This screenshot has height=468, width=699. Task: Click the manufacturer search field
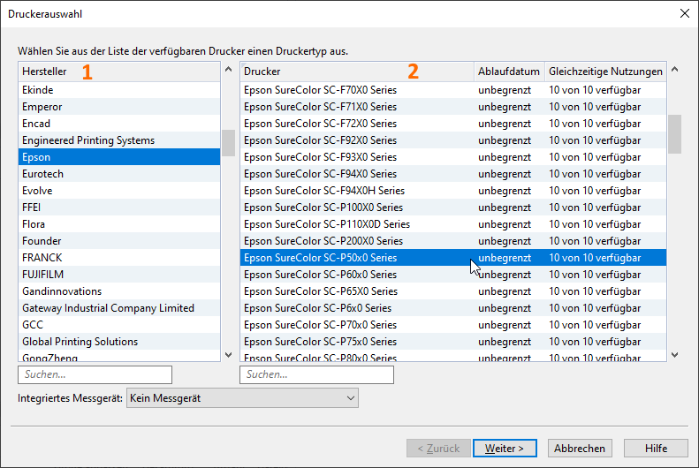[95, 375]
